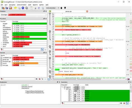This screenshot has width=132, height=108.
Task: Toggle highlighted button in Functions filter bar
Action: coord(42,50)
